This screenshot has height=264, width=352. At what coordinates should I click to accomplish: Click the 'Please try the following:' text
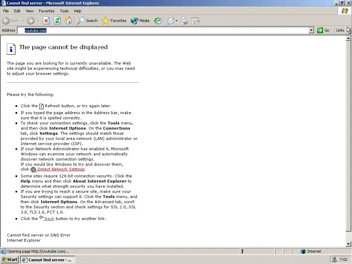click(30, 95)
